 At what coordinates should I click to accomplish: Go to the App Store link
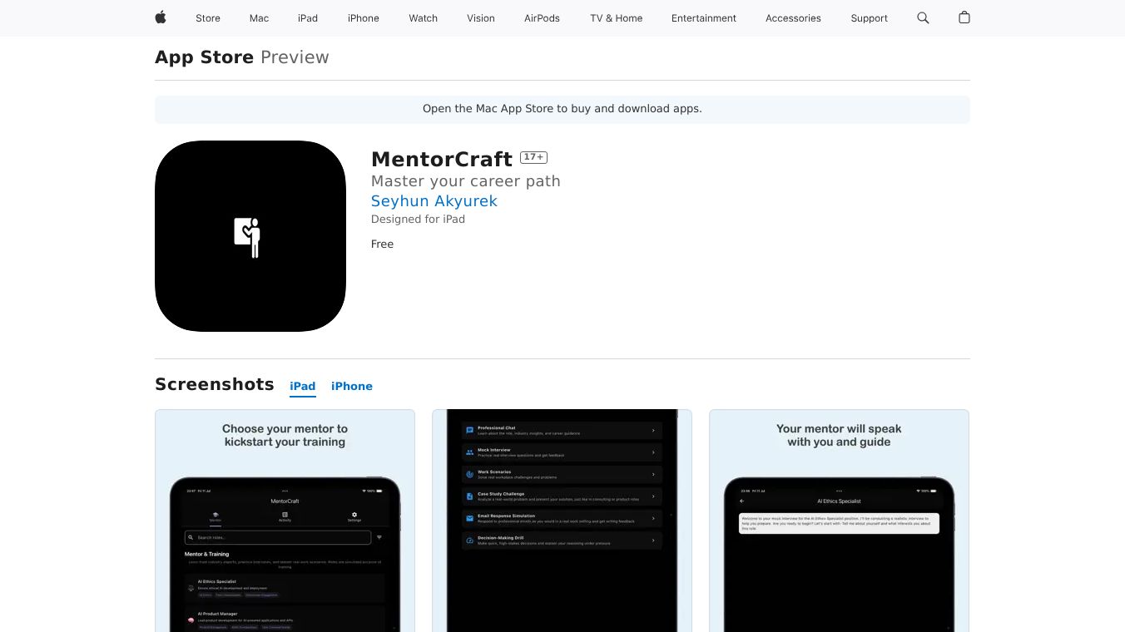tap(204, 57)
